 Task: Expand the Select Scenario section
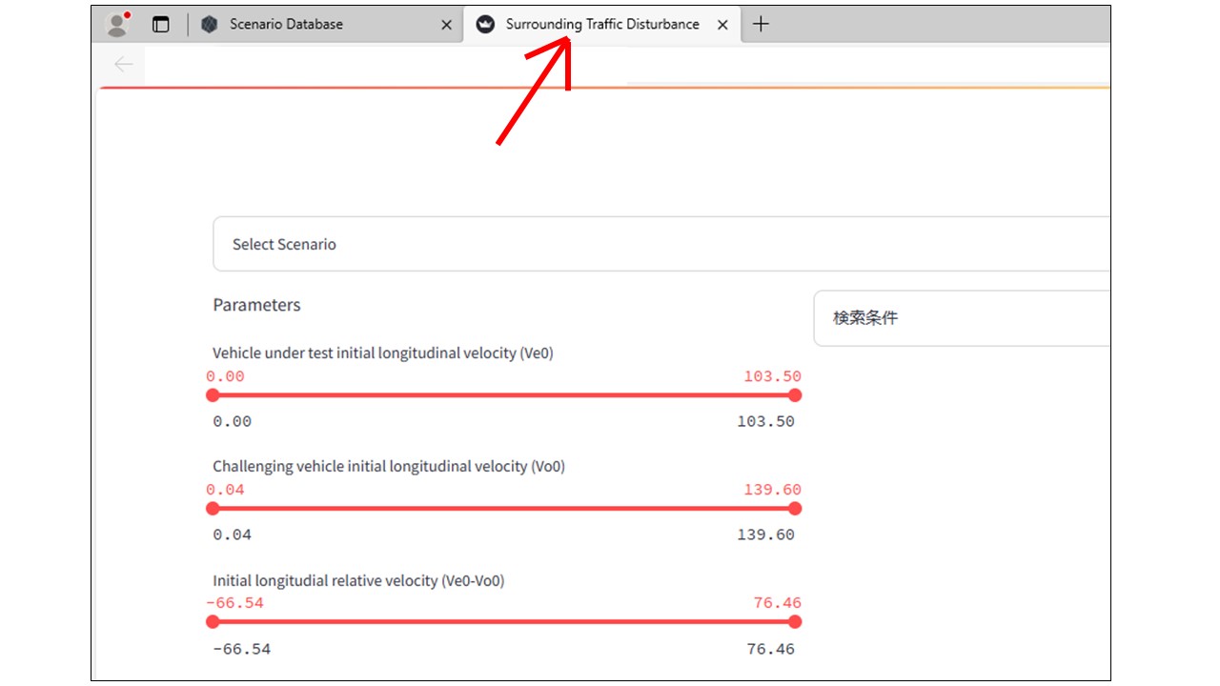284,244
